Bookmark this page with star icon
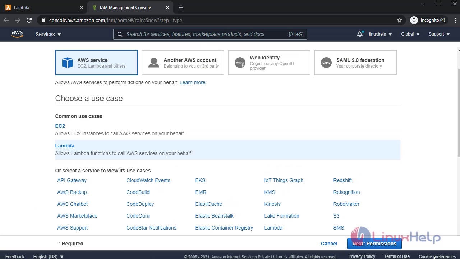Image resolution: width=460 pixels, height=259 pixels. click(x=400, y=20)
